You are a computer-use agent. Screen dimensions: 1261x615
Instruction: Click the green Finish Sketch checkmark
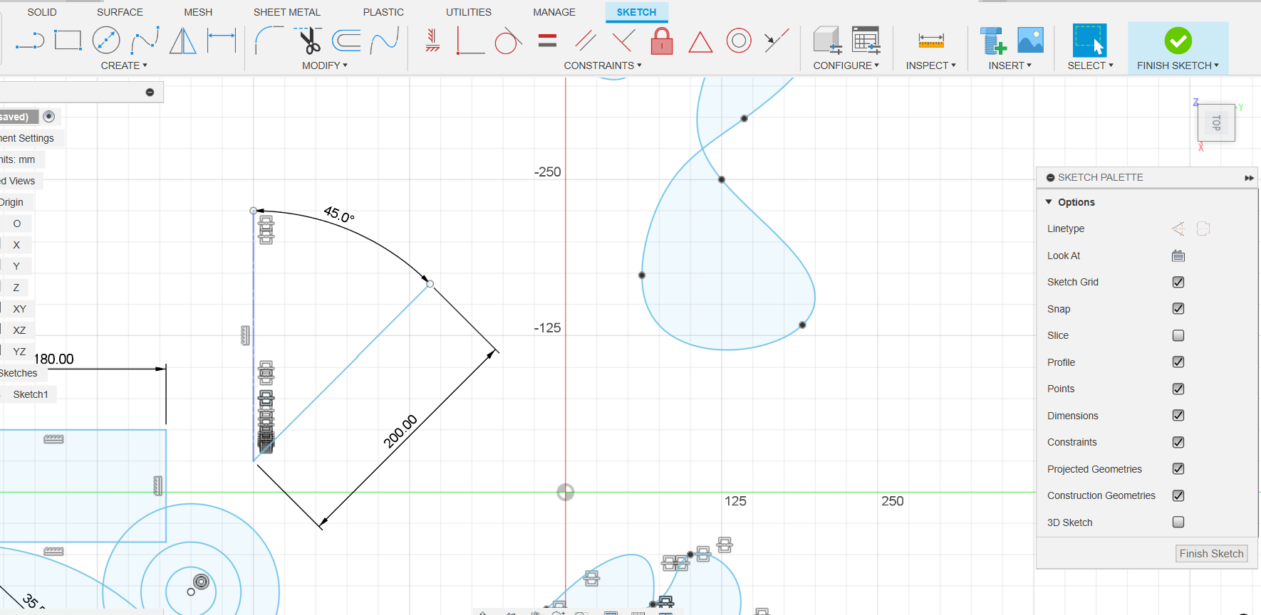pyautogui.click(x=1178, y=41)
